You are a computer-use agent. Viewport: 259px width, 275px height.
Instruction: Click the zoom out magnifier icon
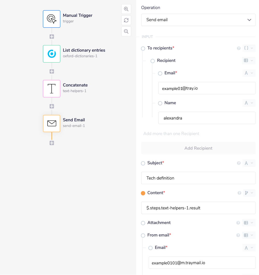(x=126, y=31)
